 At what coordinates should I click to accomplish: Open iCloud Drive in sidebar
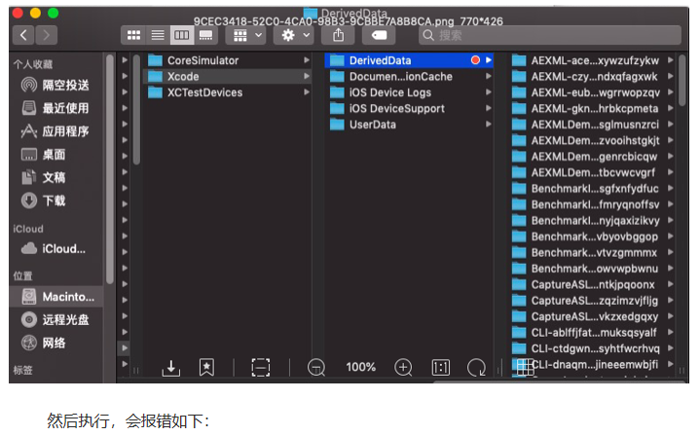54,248
